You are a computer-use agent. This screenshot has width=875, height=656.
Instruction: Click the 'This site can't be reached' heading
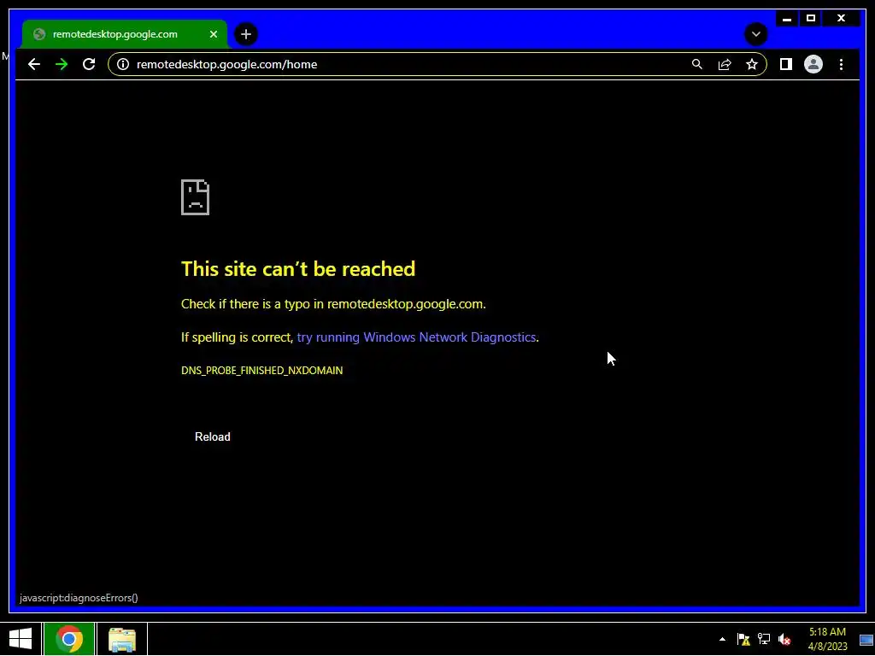point(298,269)
